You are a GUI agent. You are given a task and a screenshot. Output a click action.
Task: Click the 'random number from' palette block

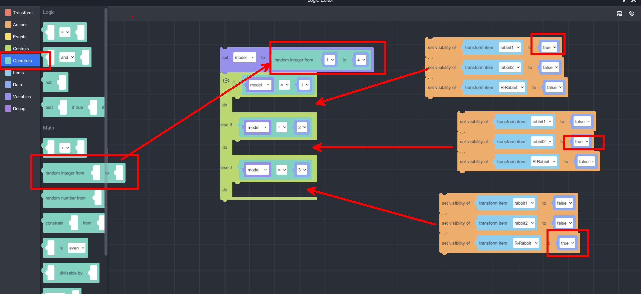pos(65,198)
